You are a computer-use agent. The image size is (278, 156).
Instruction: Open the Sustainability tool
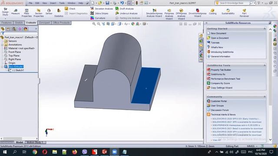[228, 12]
